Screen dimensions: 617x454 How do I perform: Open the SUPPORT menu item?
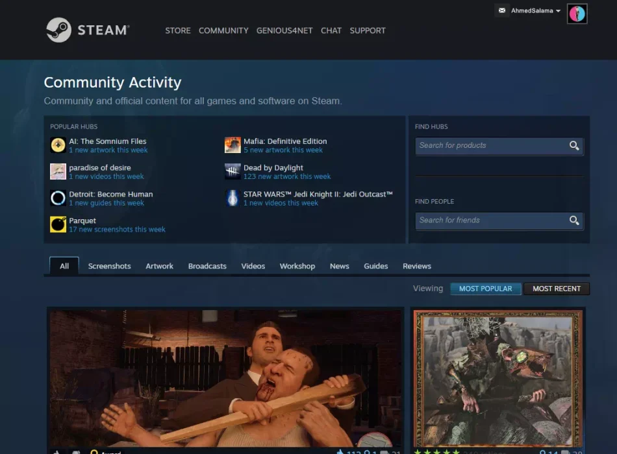click(x=368, y=30)
